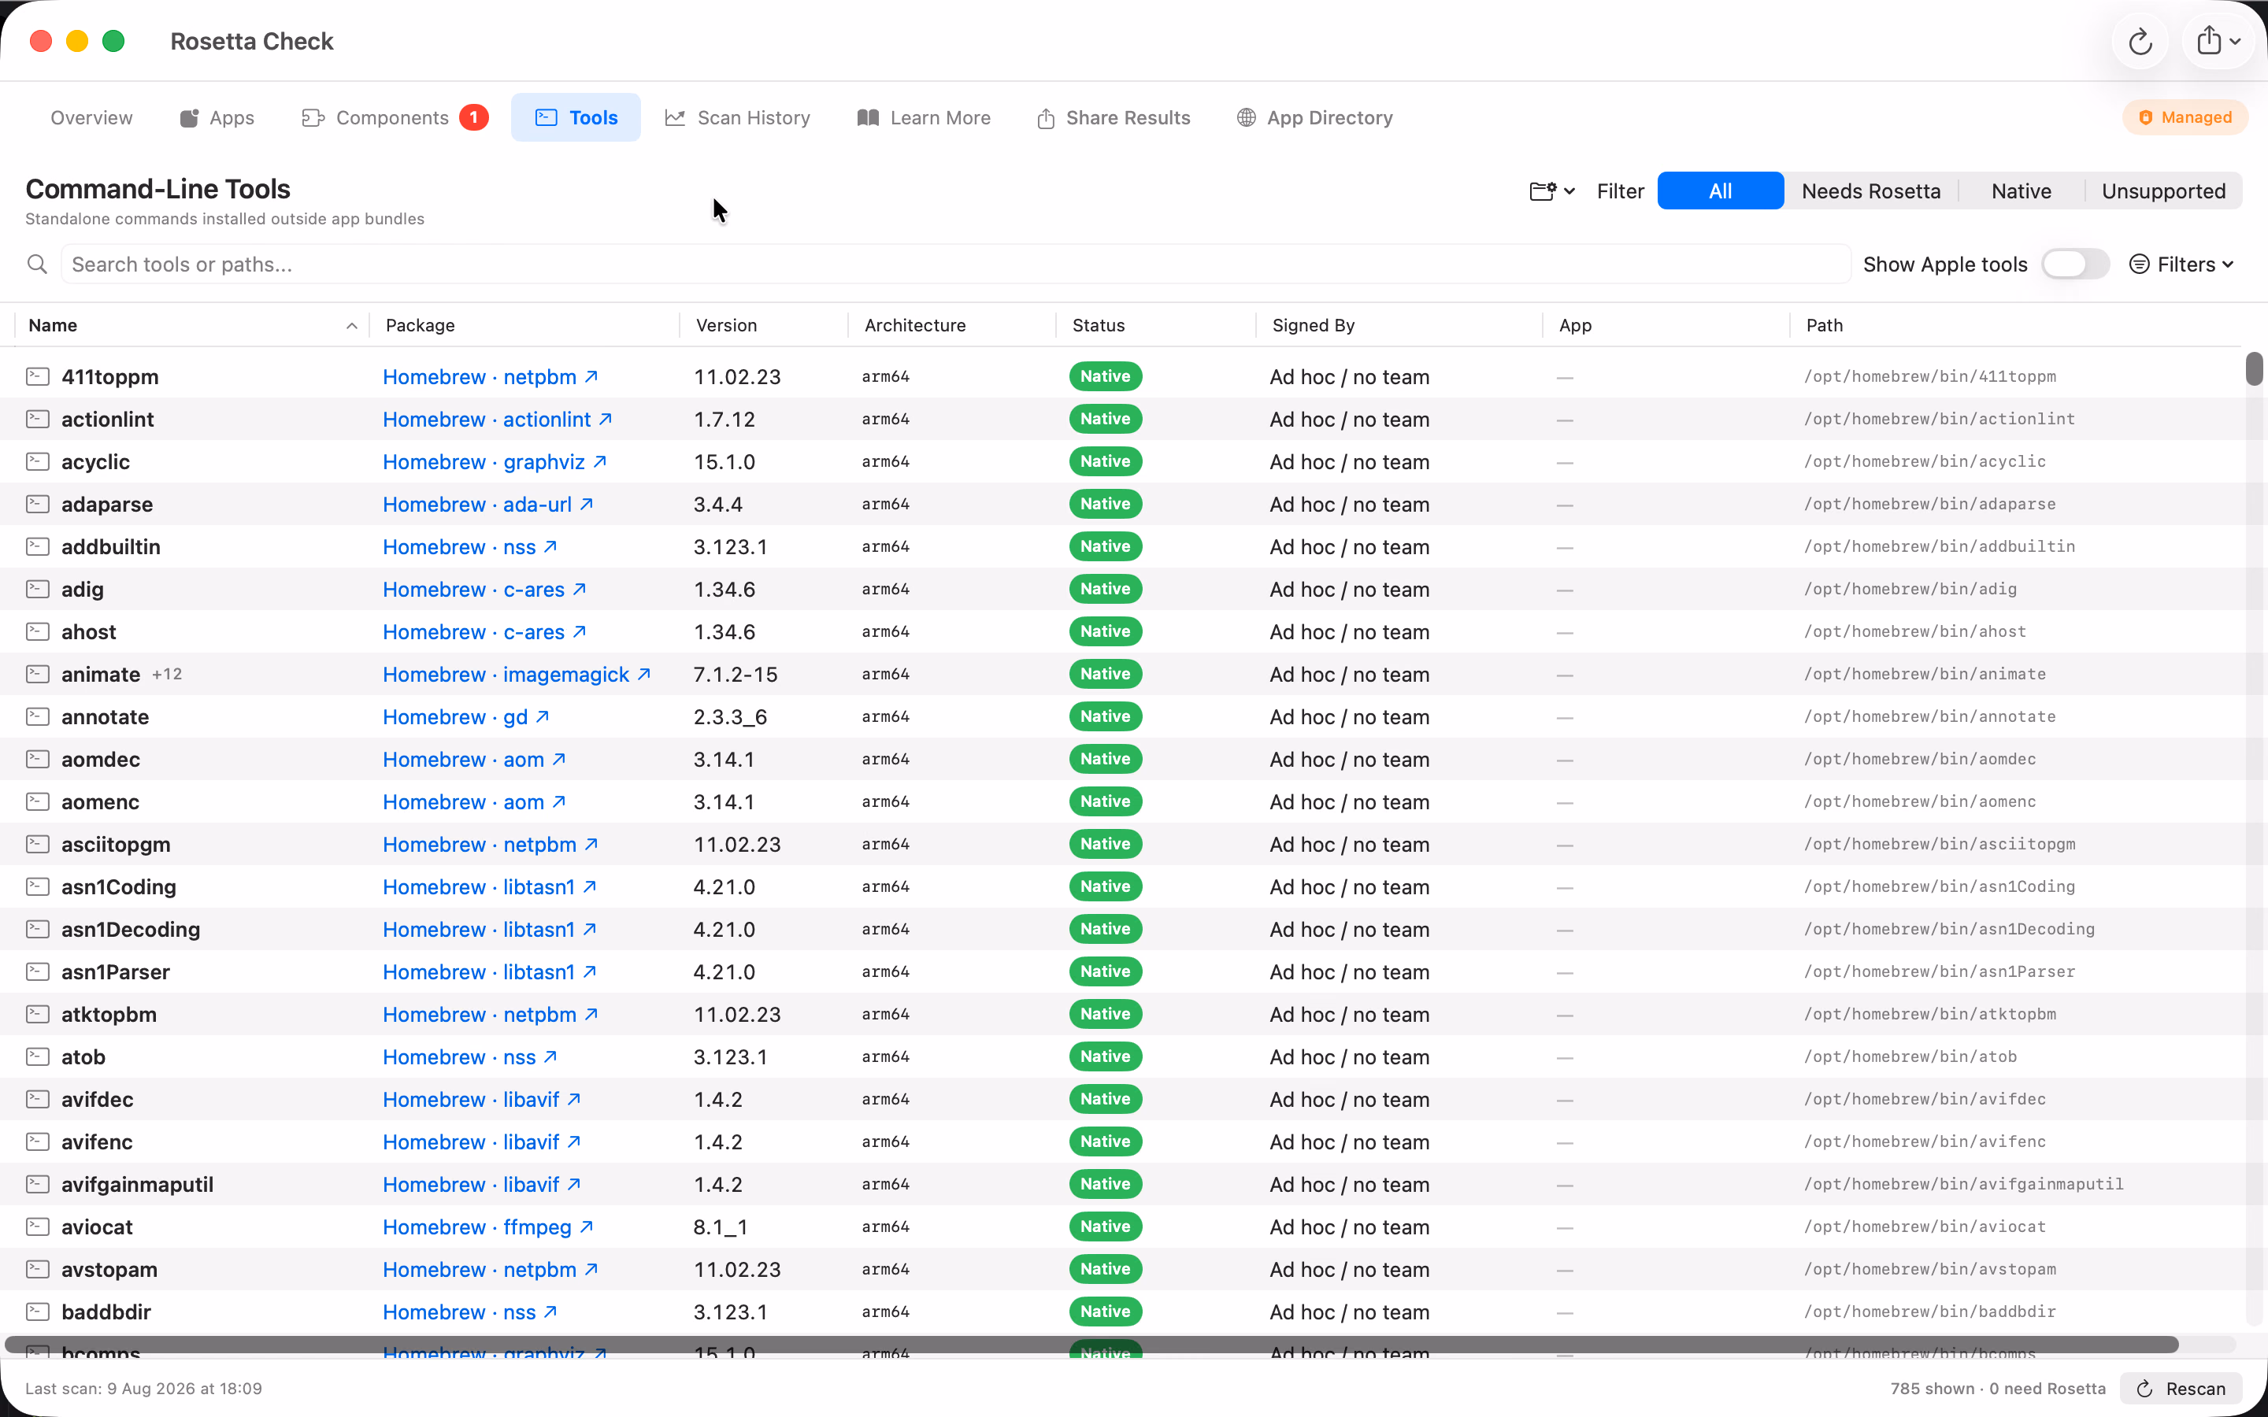Select the All filter segment
Viewport: 2268px width, 1417px height.
(x=1720, y=191)
